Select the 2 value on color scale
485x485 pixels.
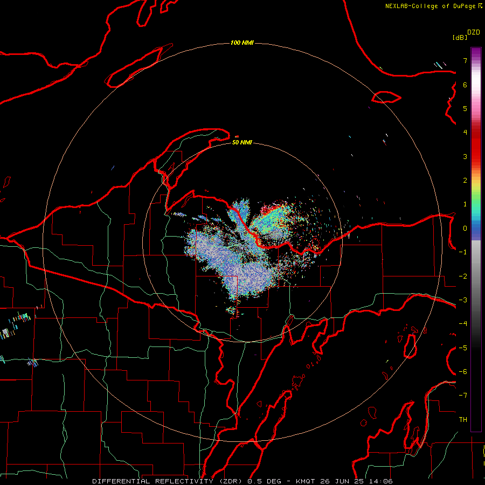pos(465,181)
